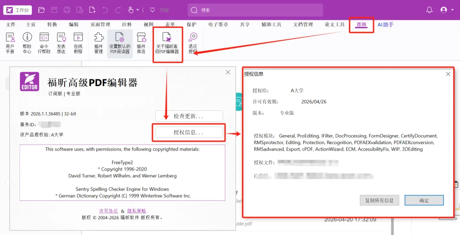Click the 许可有效期 date 2026/04/26
The height and width of the screenshot is (235, 460).
314,102
